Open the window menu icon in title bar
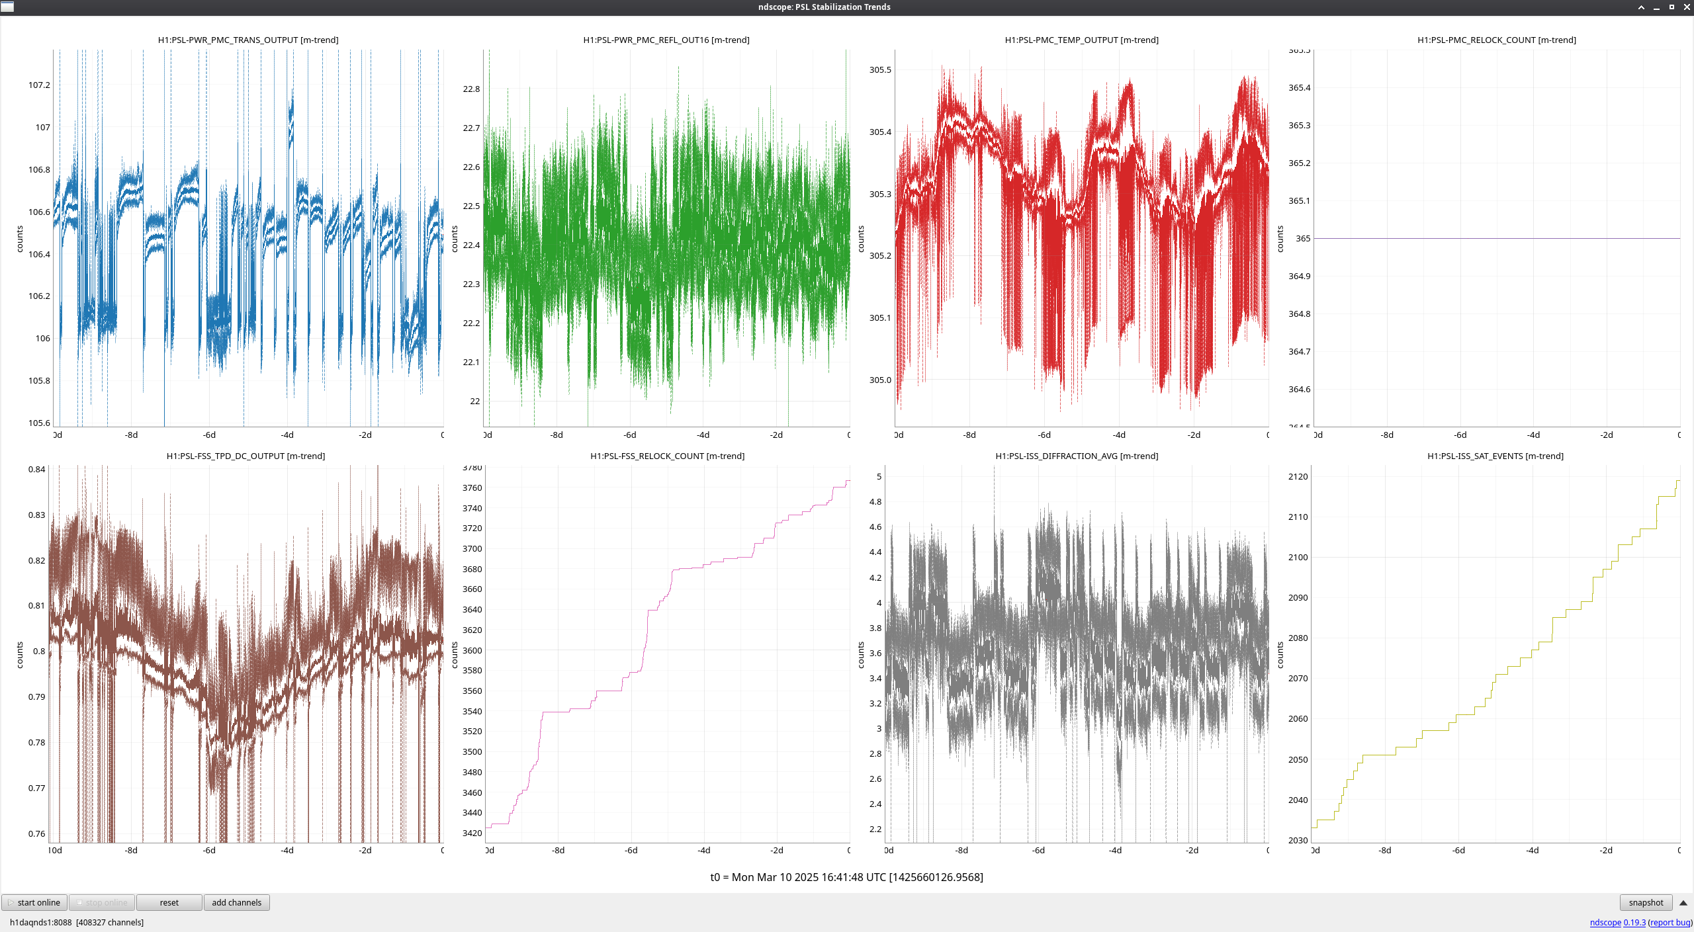This screenshot has height=932, width=1694. (7, 7)
